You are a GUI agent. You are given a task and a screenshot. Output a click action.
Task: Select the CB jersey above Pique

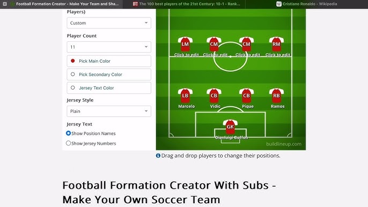coord(246,95)
